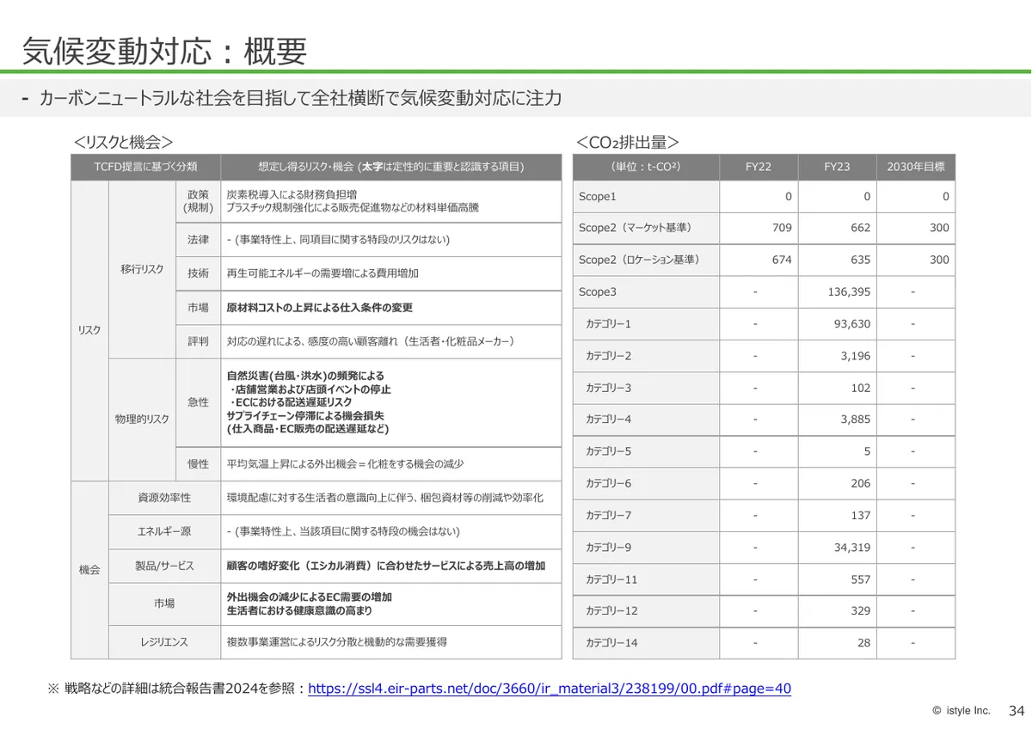Screen dimensions: 1032x729
Task: Click the text 複数事業運営によるリスク分散と機動的な需要獲得
Action: [x=336, y=641]
